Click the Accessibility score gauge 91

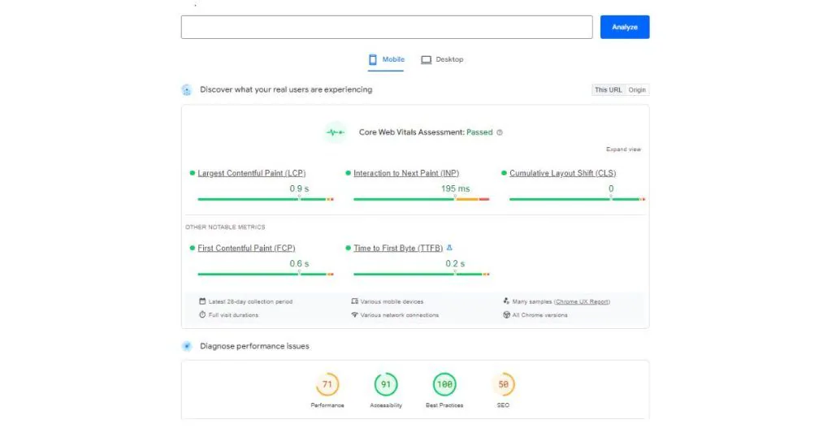(386, 384)
